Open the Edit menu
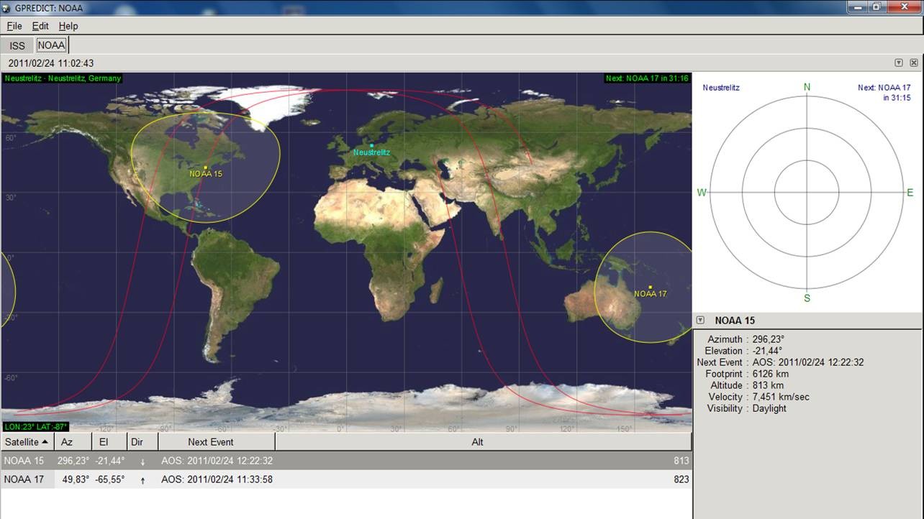This screenshot has width=924, height=519. [40, 26]
